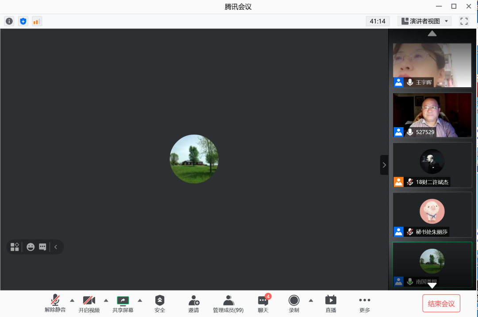
Task: Click the blue security shield icon
Action: pos(23,21)
